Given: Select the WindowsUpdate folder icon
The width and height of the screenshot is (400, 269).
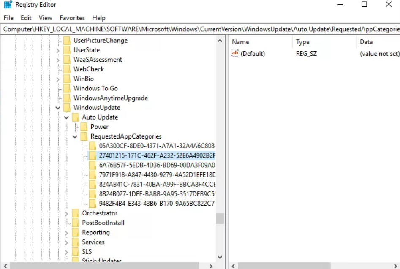Looking at the screenshot, I should coord(67,108).
